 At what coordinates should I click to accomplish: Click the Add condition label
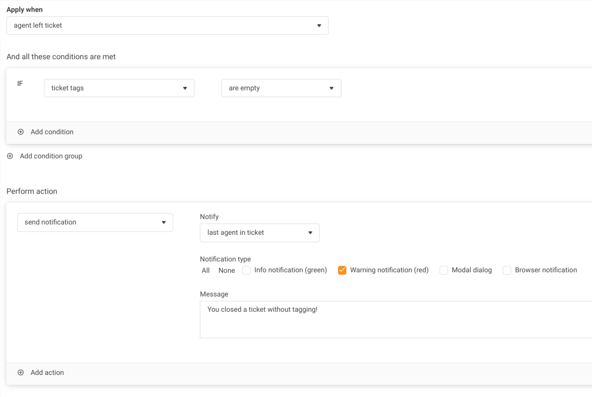(x=52, y=132)
